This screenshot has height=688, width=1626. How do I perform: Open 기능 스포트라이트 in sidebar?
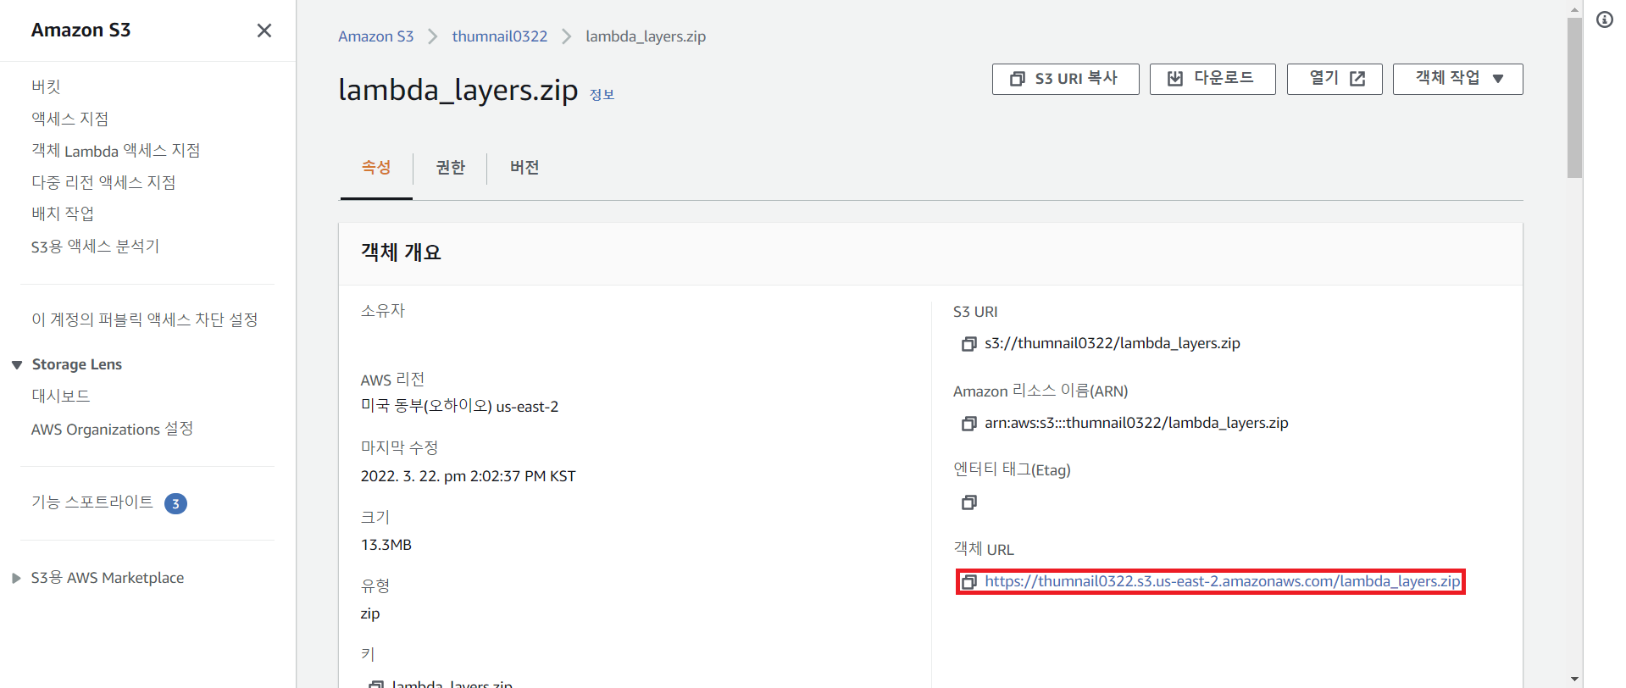pyautogui.click(x=92, y=502)
